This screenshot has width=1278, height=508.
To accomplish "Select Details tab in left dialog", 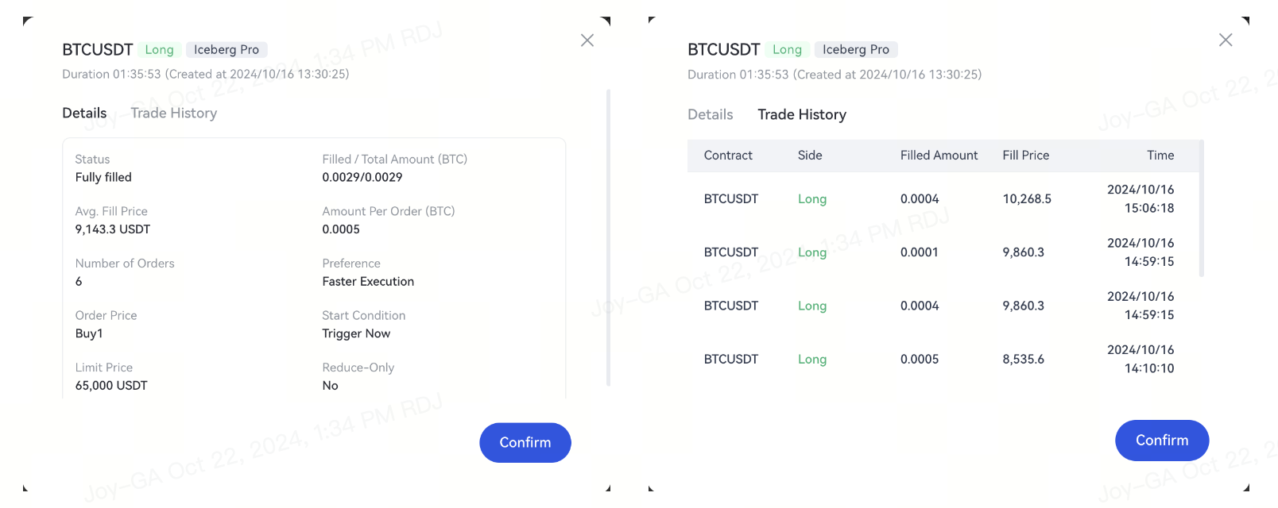I will coord(84,113).
